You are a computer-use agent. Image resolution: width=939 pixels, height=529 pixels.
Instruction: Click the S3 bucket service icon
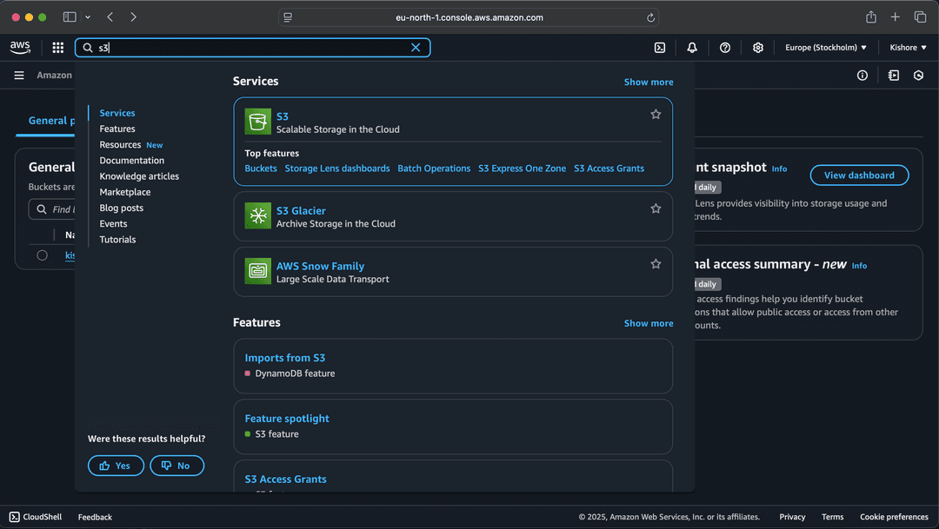[258, 122]
